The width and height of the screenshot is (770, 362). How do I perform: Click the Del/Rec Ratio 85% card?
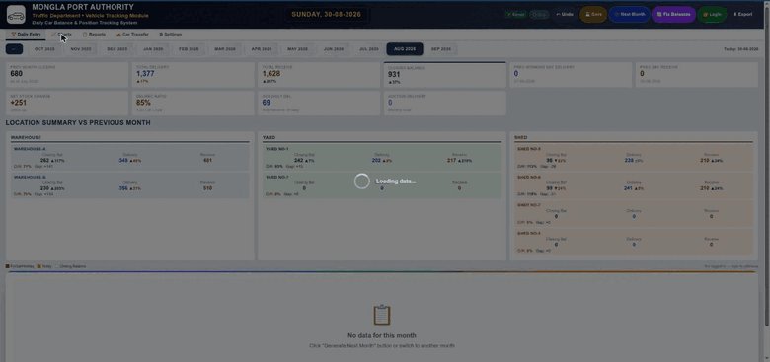click(x=192, y=103)
